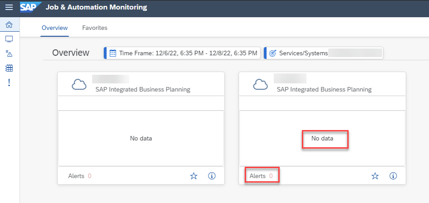Click Alerts 0 on the left card
429x203 pixels.
click(79, 176)
